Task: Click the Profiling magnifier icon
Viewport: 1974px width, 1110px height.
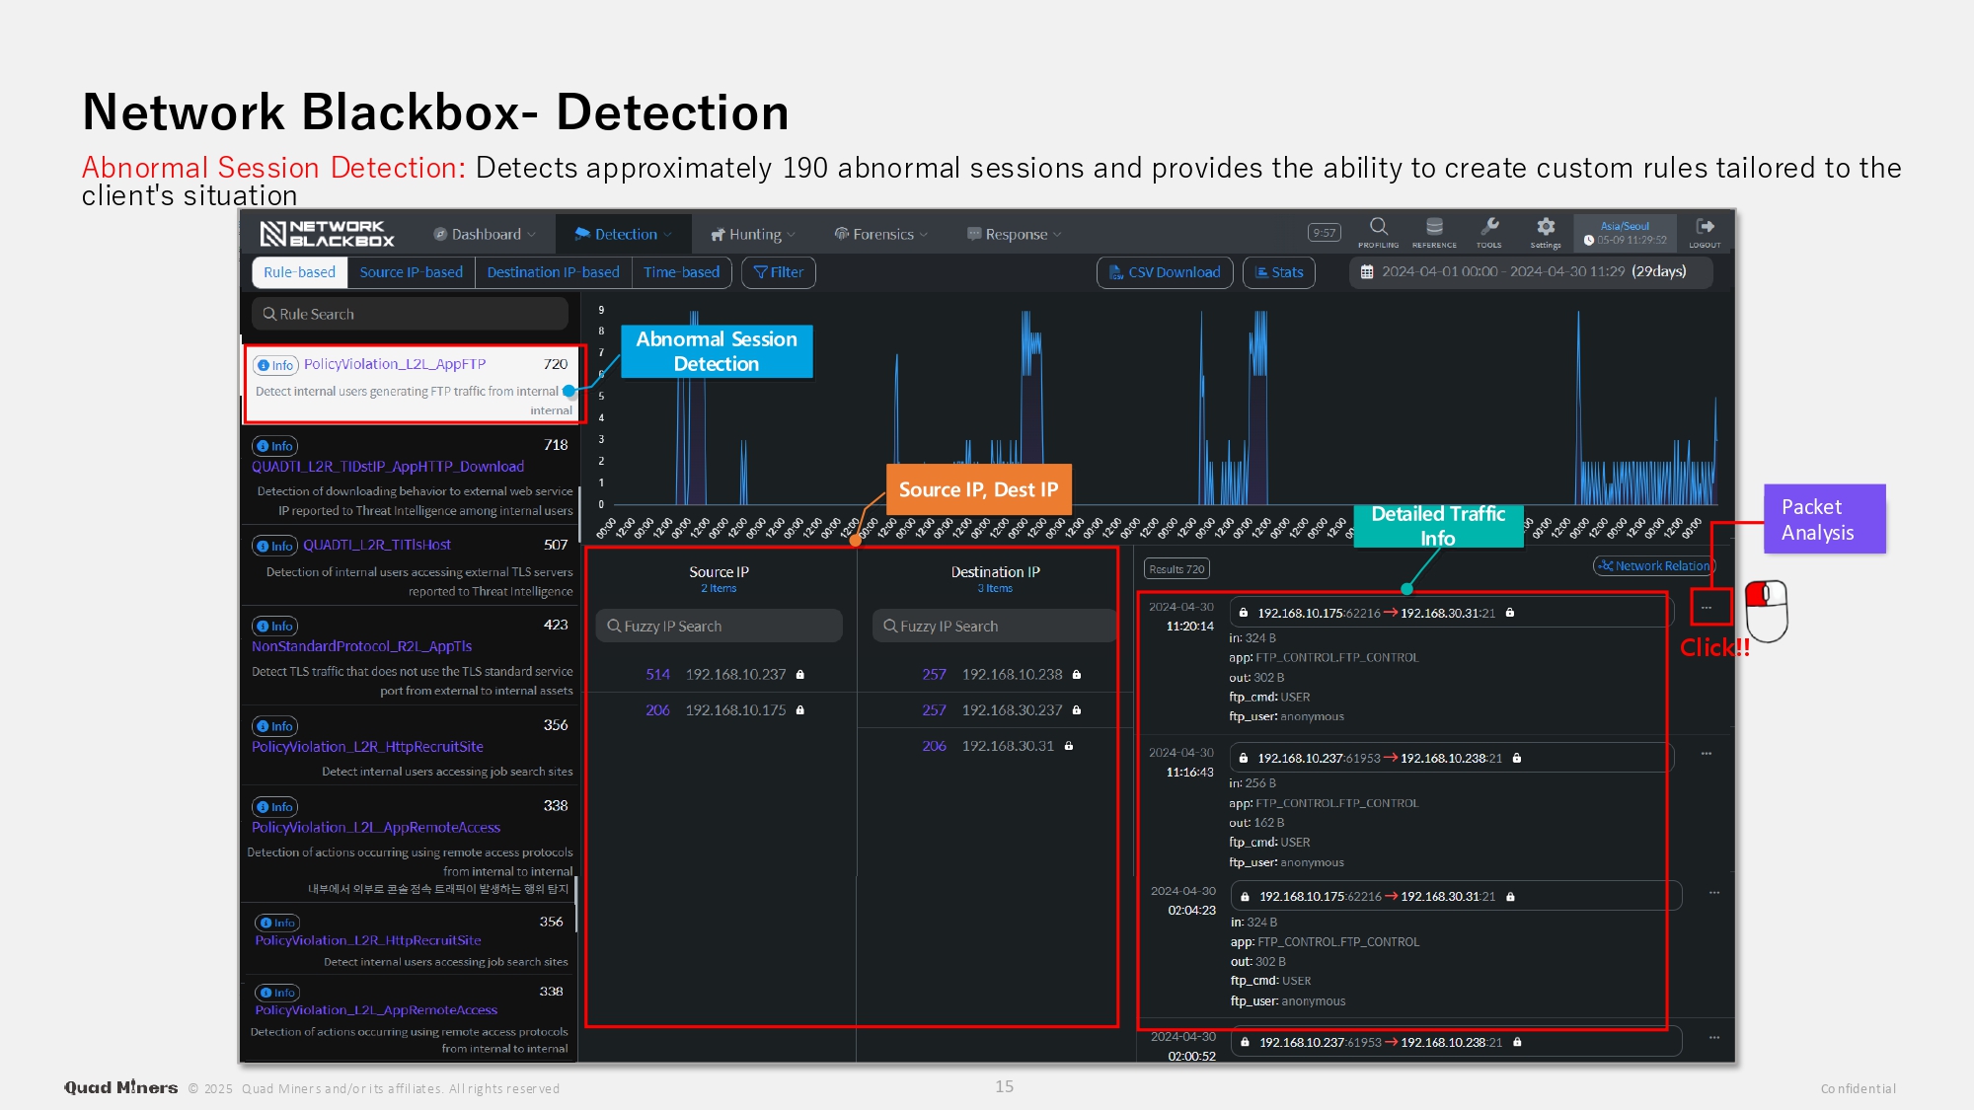Action: pyautogui.click(x=1378, y=227)
